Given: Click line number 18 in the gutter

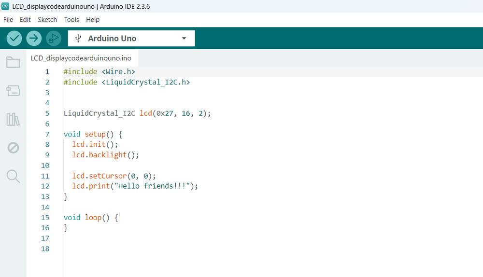Looking at the screenshot, I should click(45, 249).
